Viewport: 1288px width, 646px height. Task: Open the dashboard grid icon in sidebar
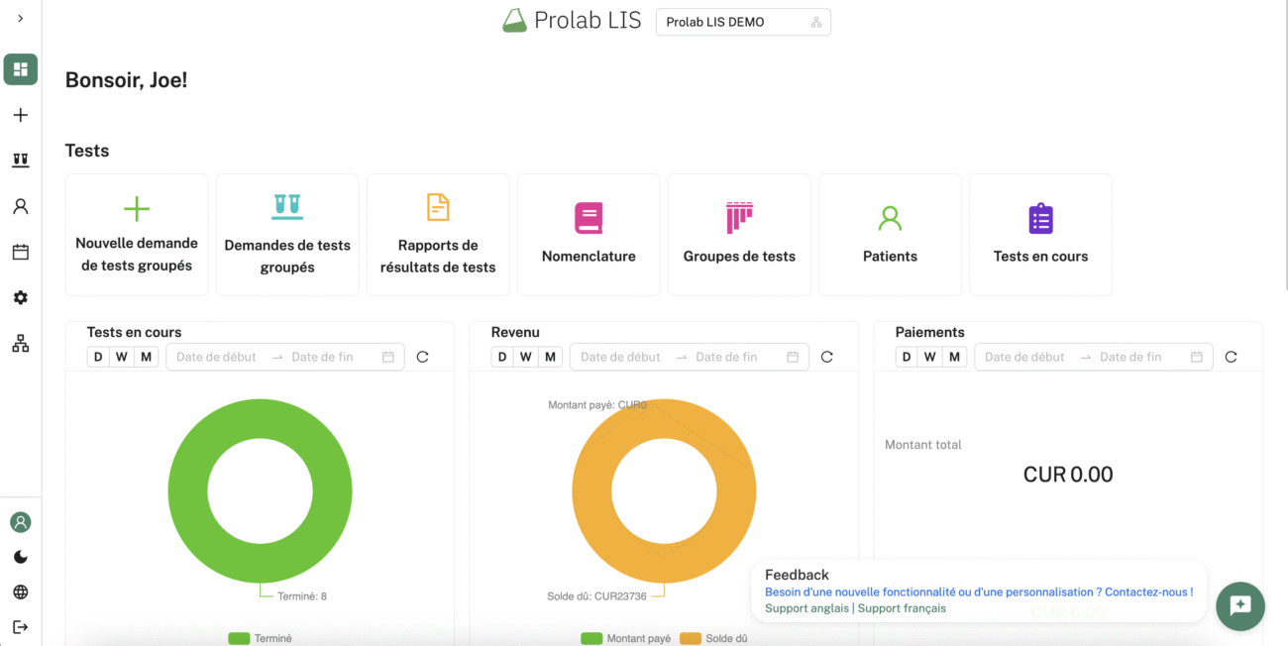21,69
